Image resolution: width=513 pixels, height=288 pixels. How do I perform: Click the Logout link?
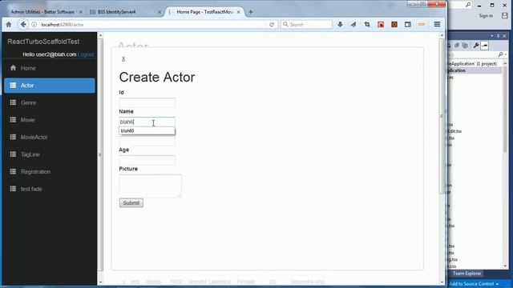click(86, 54)
